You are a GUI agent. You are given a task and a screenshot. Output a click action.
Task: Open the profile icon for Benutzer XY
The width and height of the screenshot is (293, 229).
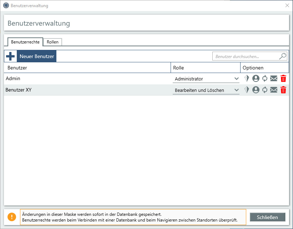click(256, 90)
